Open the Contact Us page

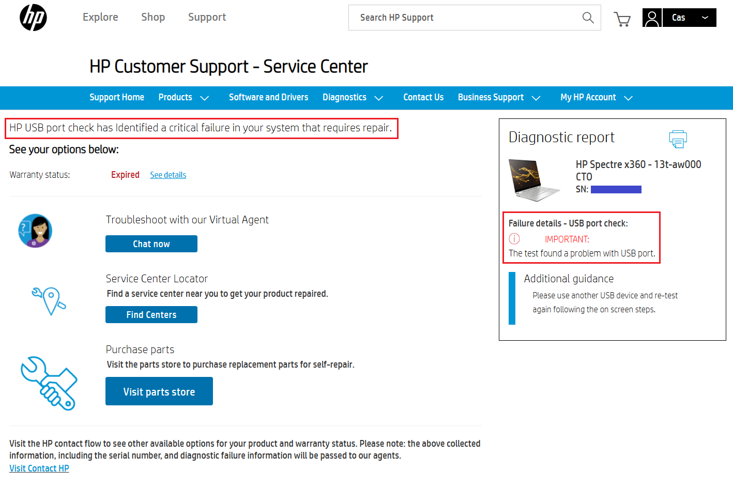point(423,98)
